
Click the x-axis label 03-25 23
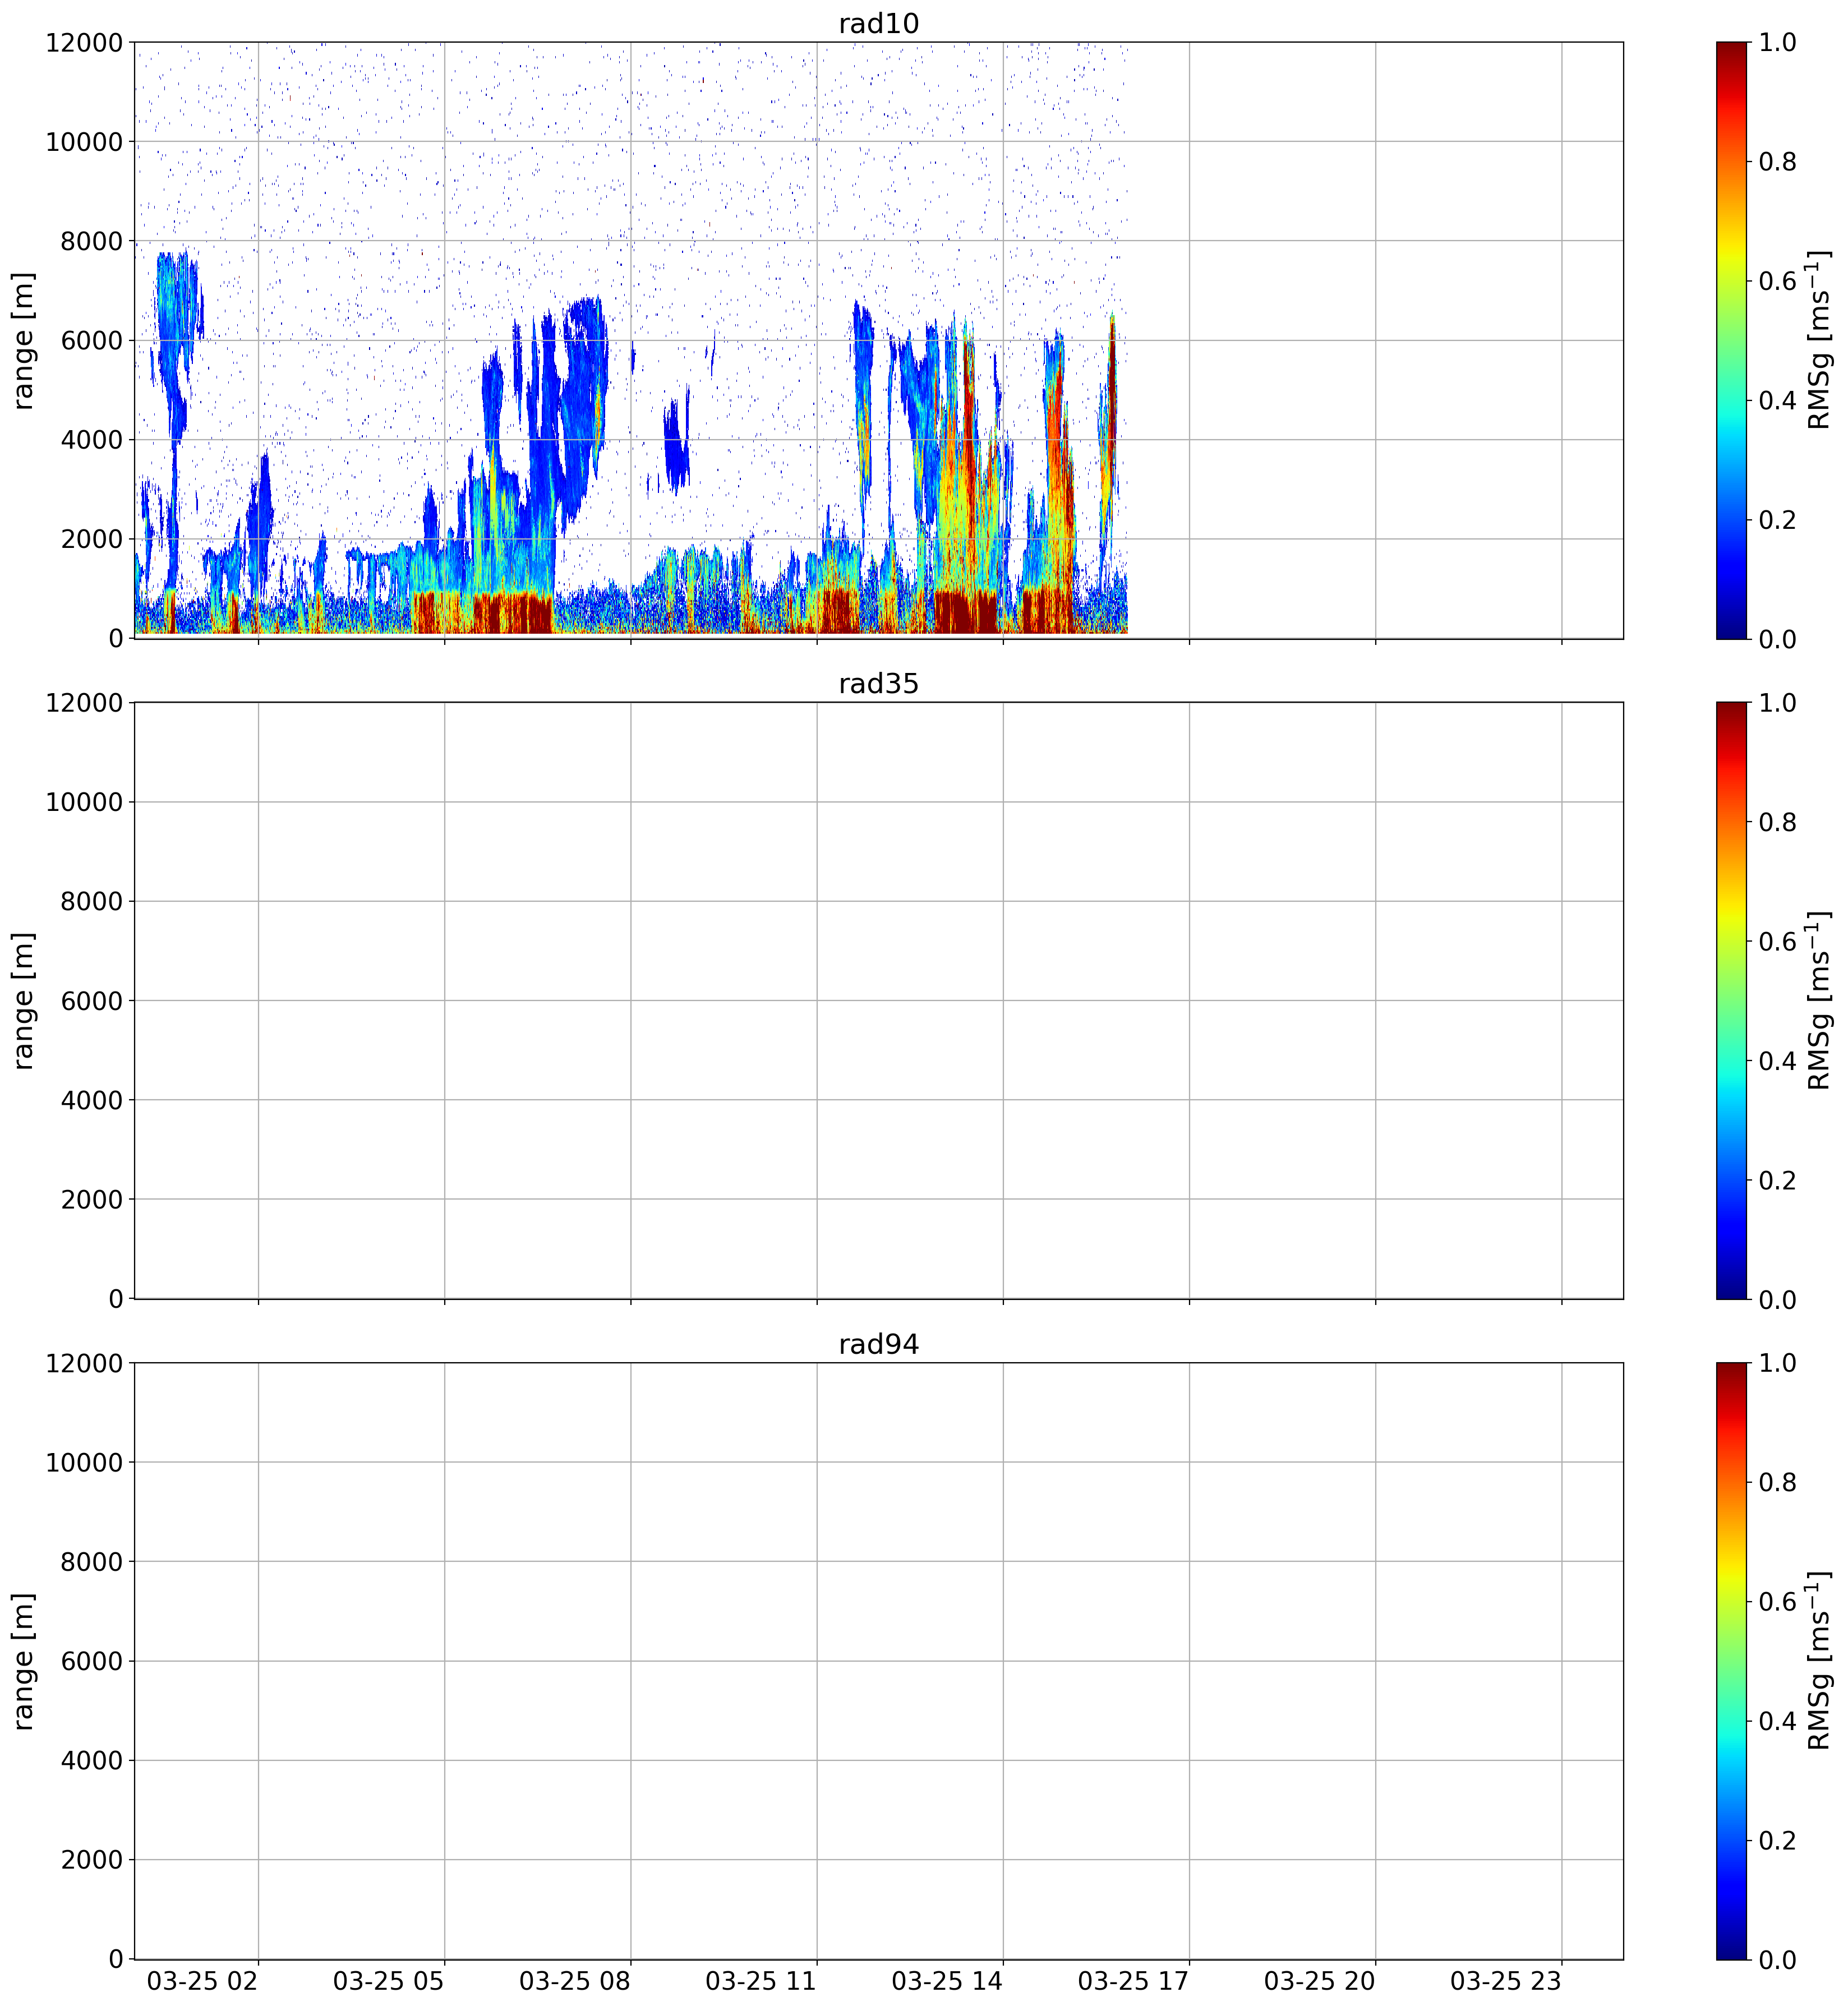point(1507,1981)
